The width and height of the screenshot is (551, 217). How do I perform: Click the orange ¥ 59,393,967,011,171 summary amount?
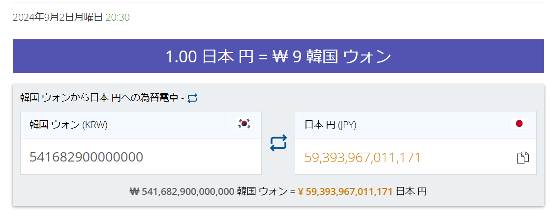click(345, 191)
